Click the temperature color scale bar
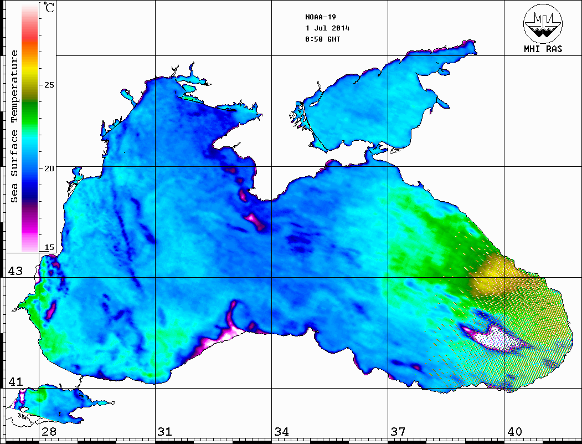The image size is (582, 444). [x=30, y=128]
